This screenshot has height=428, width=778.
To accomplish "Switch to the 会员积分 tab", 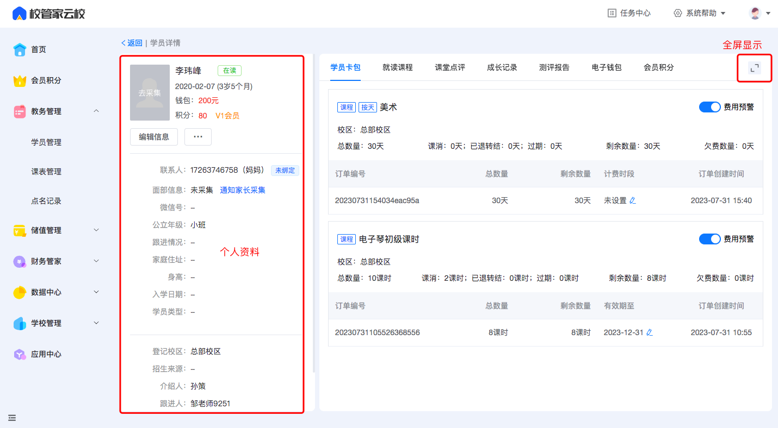I will point(659,67).
